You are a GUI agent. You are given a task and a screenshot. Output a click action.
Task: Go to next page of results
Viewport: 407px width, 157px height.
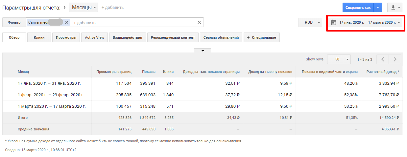395,59
